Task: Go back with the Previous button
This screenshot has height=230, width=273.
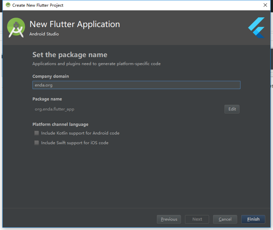Action: (169, 219)
